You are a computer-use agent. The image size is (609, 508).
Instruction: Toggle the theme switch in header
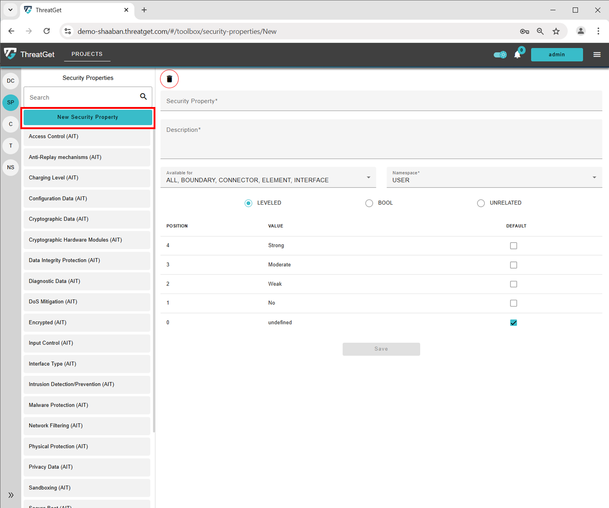500,55
